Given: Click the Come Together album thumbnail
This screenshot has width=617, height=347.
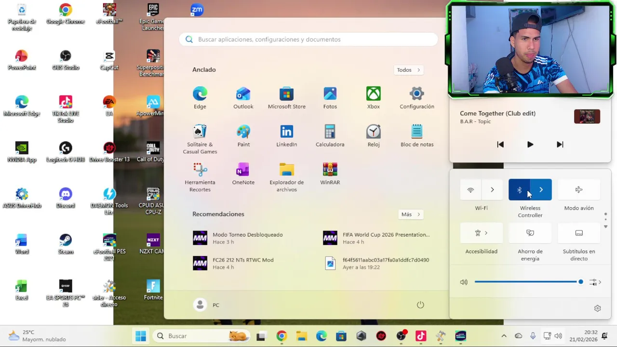Looking at the screenshot, I should (x=587, y=117).
